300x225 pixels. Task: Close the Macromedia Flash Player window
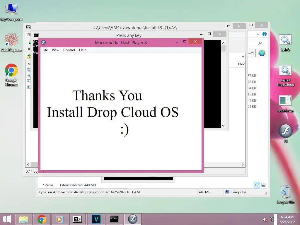pos(195,42)
